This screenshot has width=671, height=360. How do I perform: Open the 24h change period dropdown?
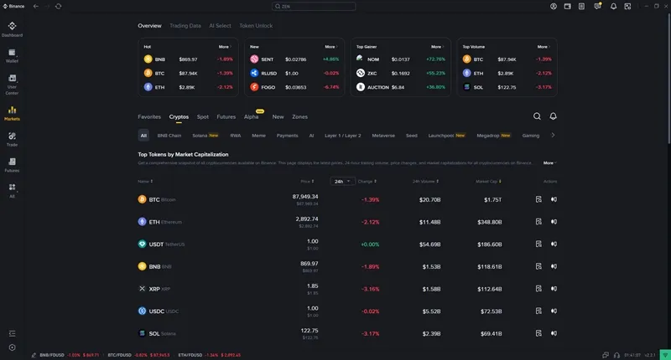(341, 181)
